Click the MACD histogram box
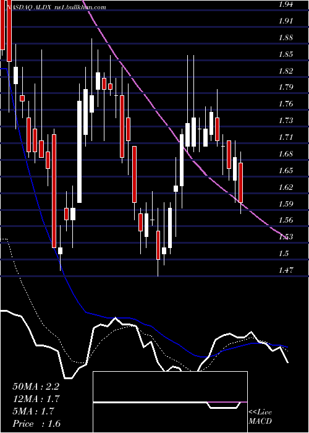309x433 pixels. click(170, 402)
